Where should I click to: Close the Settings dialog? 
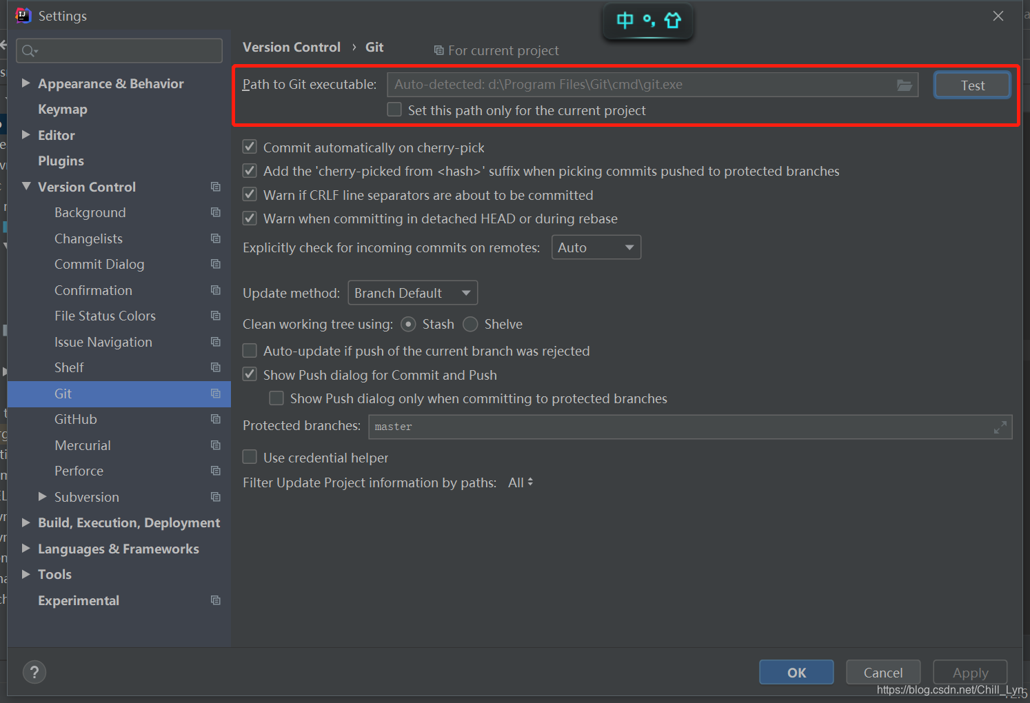pyautogui.click(x=998, y=16)
